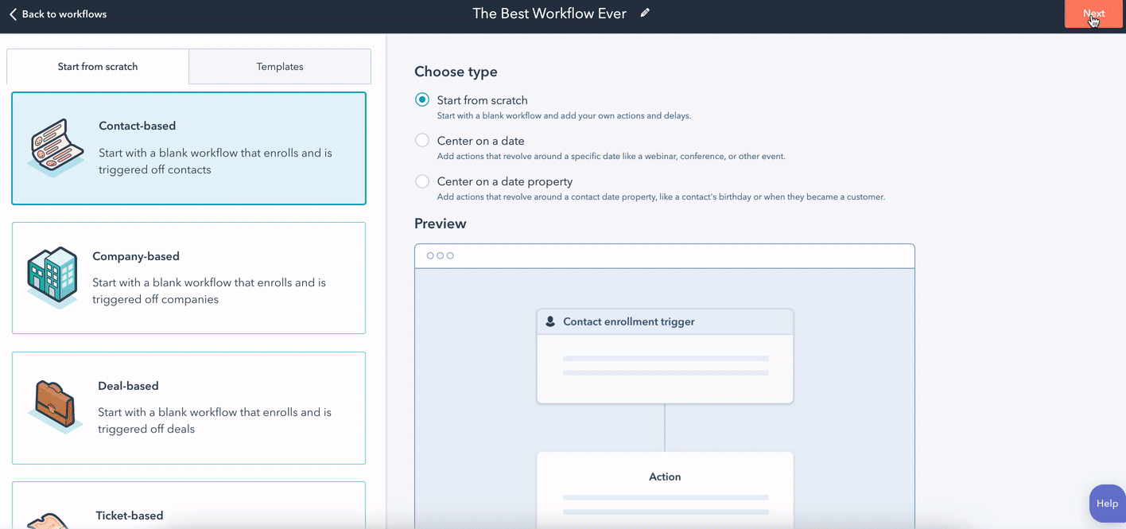
Task: Go Back to workflows
Action: point(57,14)
